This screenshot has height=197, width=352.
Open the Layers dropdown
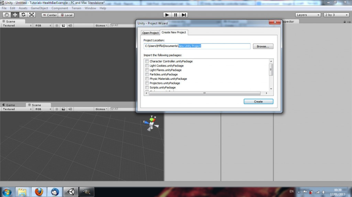pyautogui.click(x=308, y=15)
